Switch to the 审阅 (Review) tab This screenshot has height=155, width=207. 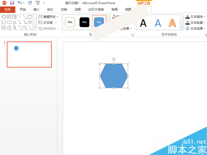pyautogui.click(x=115, y=10)
